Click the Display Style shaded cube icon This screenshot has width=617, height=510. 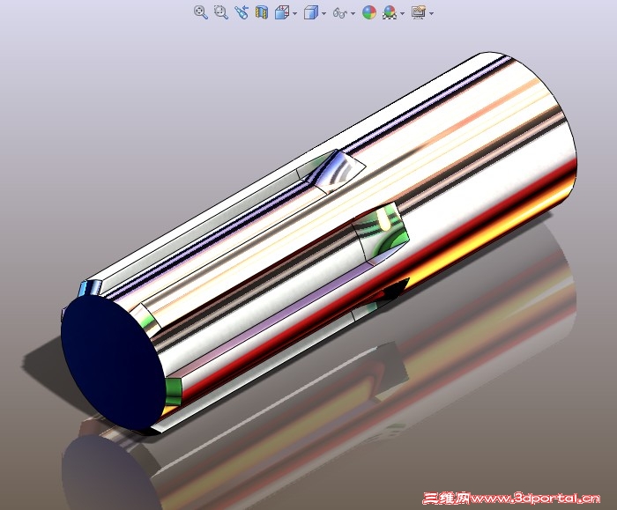pos(311,12)
